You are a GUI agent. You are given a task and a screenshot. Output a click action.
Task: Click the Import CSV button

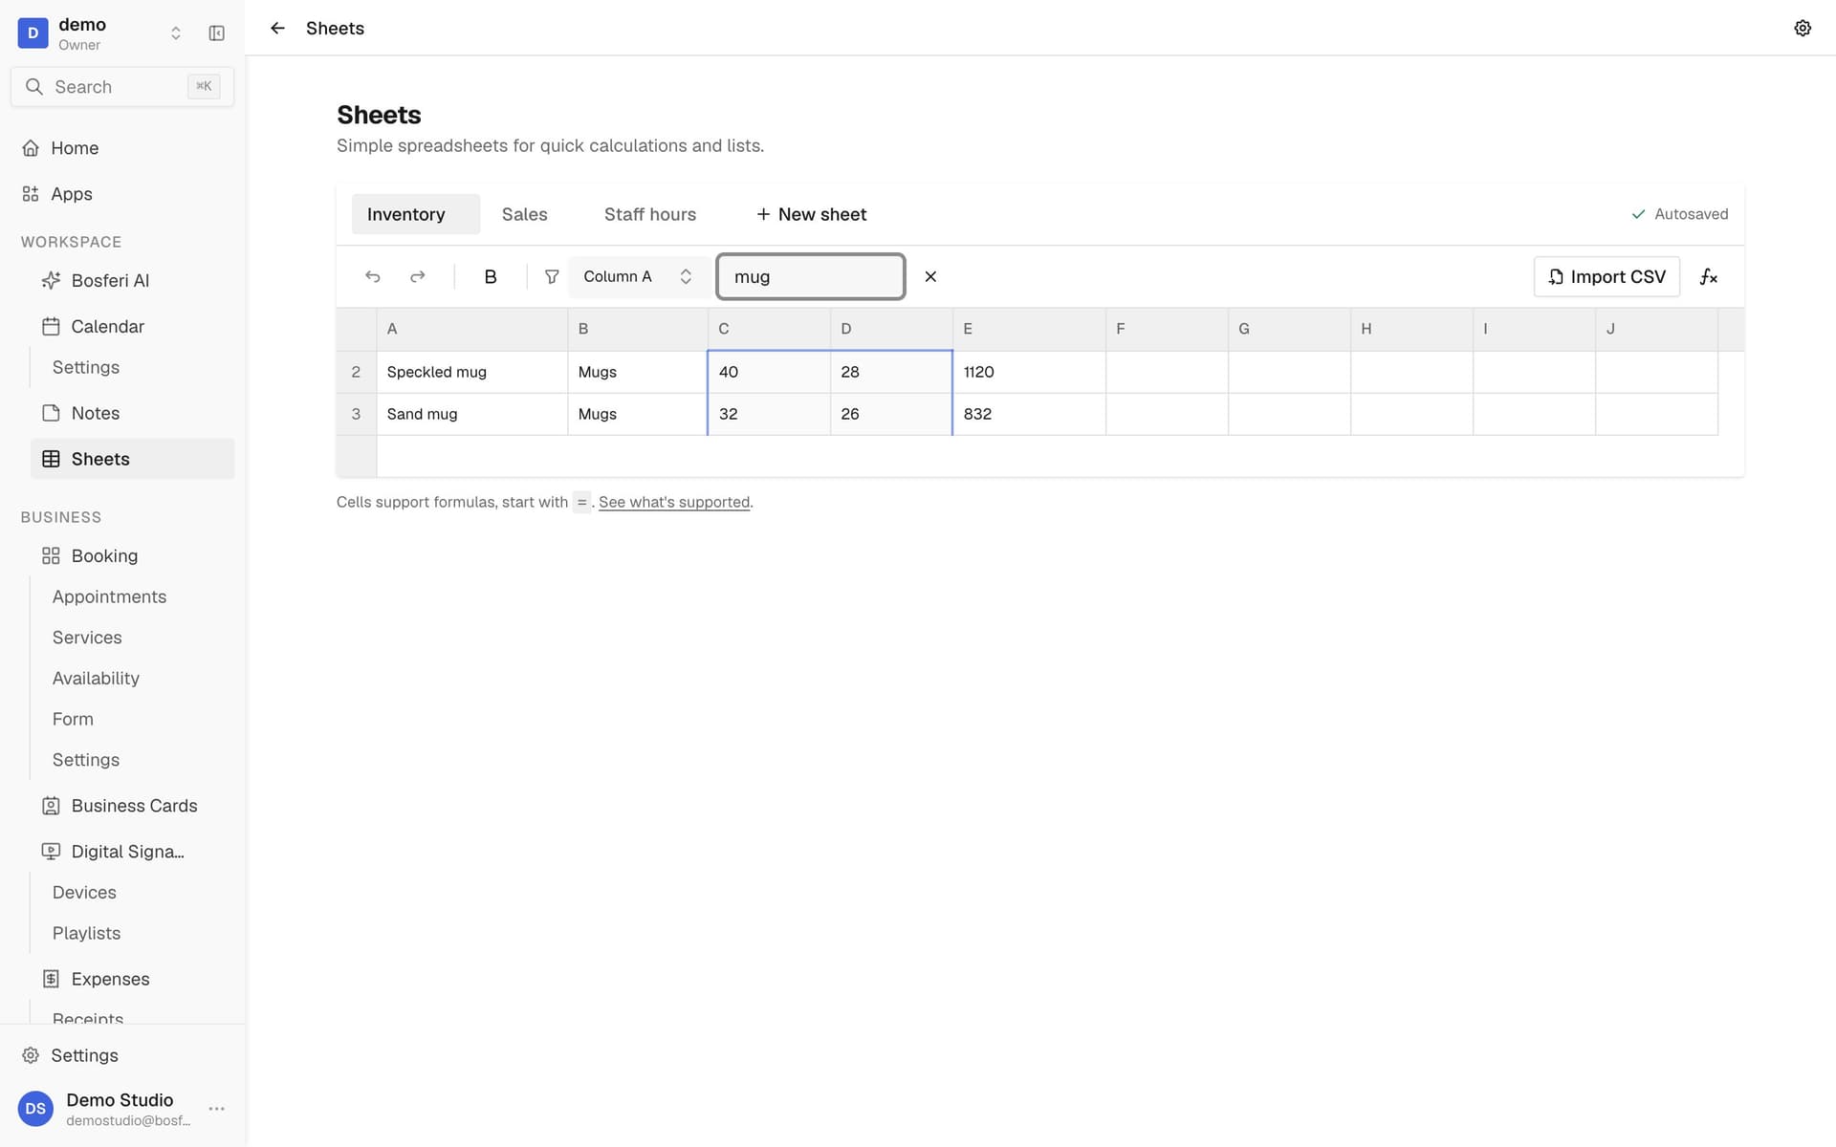(1606, 276)
